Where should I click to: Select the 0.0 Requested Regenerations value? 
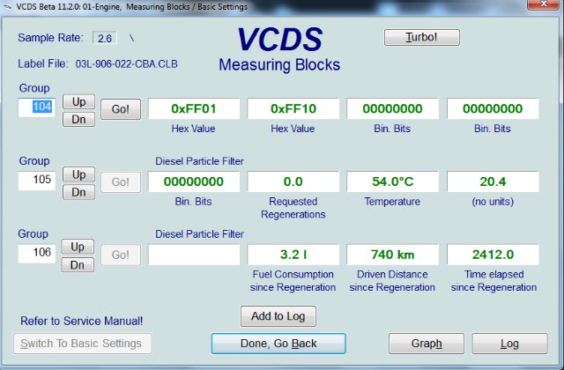(x=293, y=181)
